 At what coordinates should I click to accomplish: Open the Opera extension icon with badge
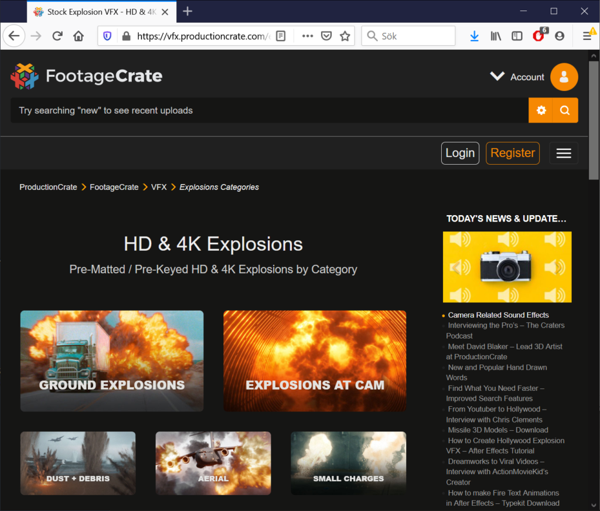pyautogui.click(x=538, y=36)
